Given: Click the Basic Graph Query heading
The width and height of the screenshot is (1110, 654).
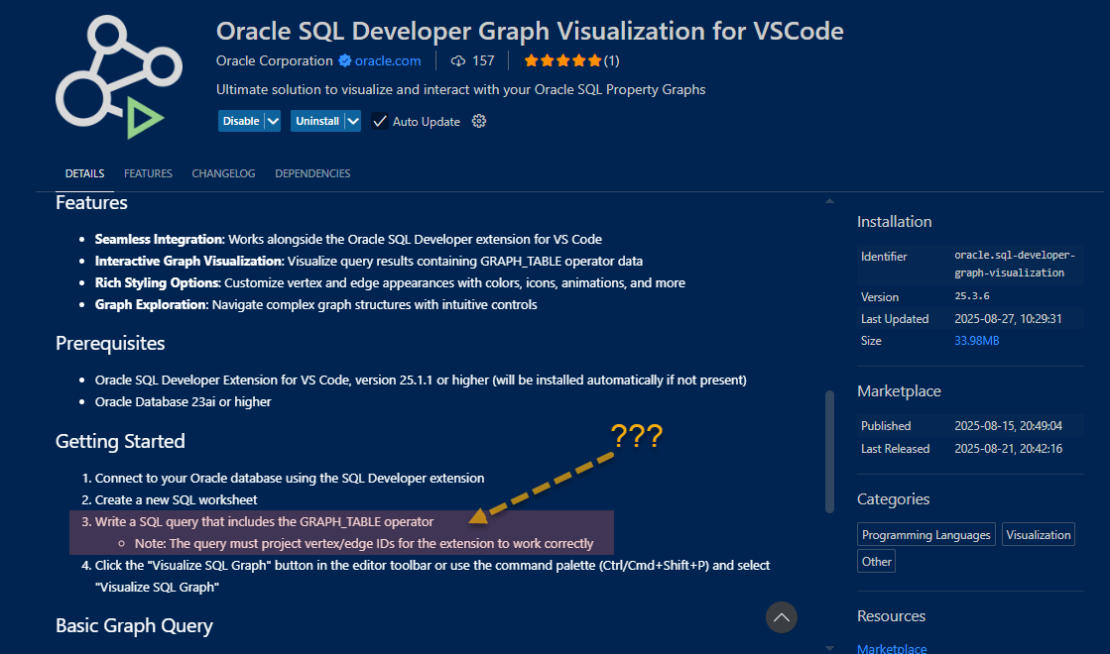Looking at the screenshot, I should pyautogui.click(x=135, y=625).
